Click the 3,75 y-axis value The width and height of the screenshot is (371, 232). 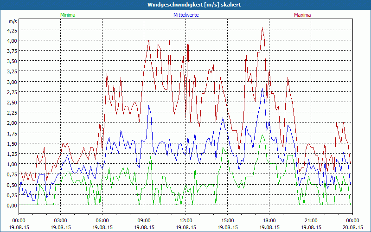12,51
